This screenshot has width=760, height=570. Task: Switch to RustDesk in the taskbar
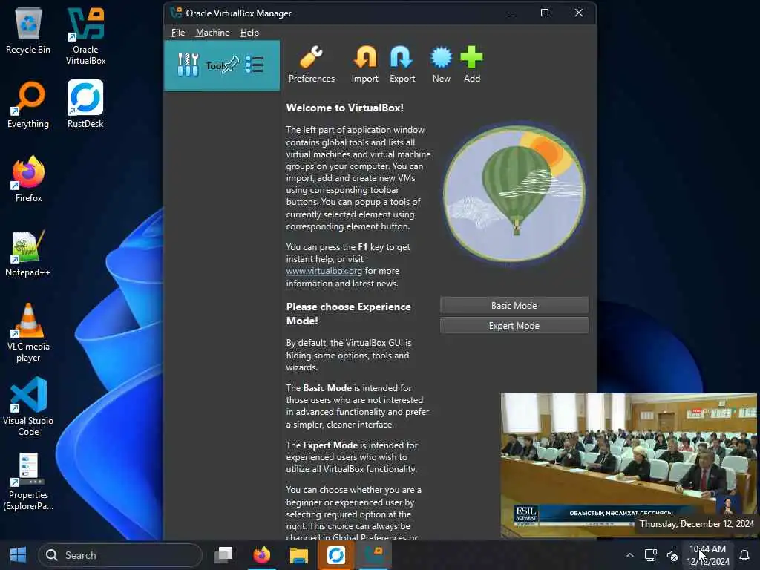[336, 555]
